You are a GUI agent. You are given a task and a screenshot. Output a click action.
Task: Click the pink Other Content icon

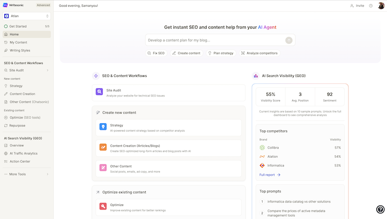click(x=103, y=168)
